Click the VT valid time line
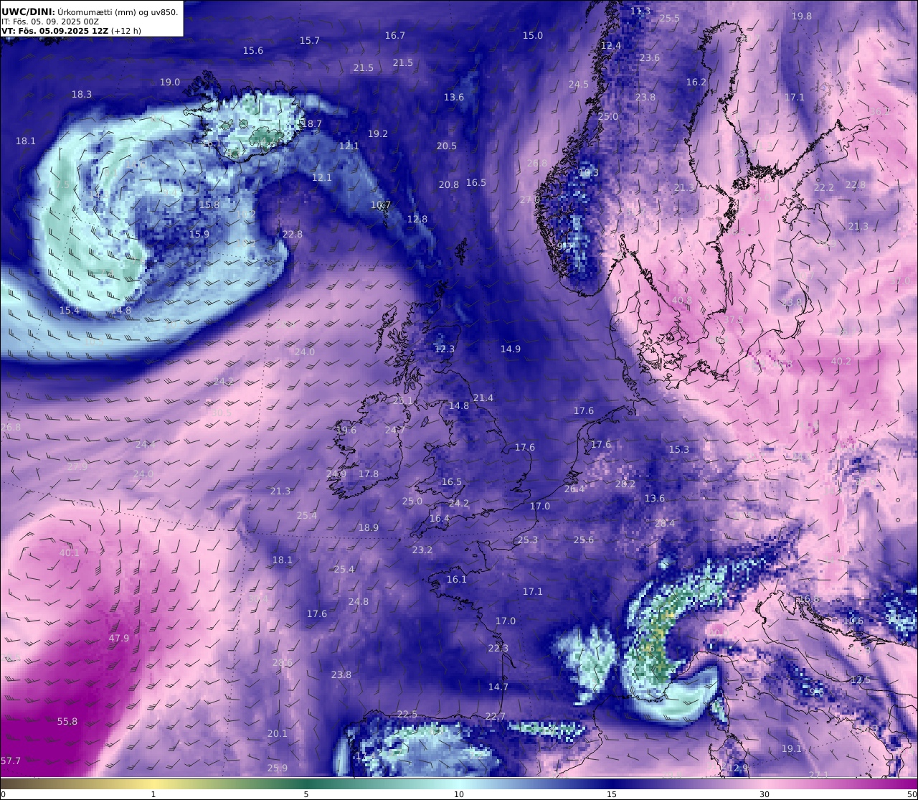 (x=71, y=31)
